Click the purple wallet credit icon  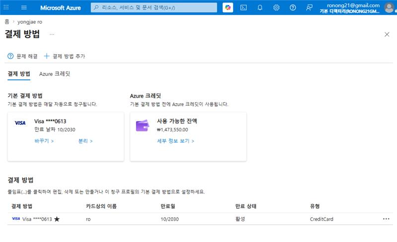coord(142,125)
